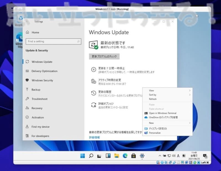The width and height of the screenshot is (221, 171).
Task: Open the Widgets taskbar icon
Action: coord(108,156)
